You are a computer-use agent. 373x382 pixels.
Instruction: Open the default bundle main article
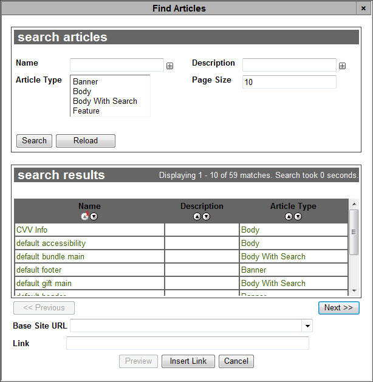point(50,256)
